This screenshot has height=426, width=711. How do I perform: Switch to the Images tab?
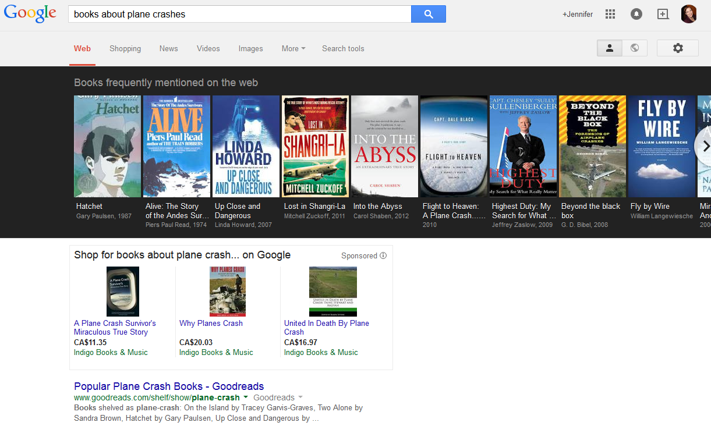point(250,49)
